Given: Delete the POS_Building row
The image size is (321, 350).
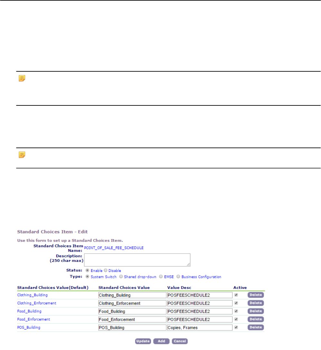Looking at the screenshot, I should click(x=256, y=327).
